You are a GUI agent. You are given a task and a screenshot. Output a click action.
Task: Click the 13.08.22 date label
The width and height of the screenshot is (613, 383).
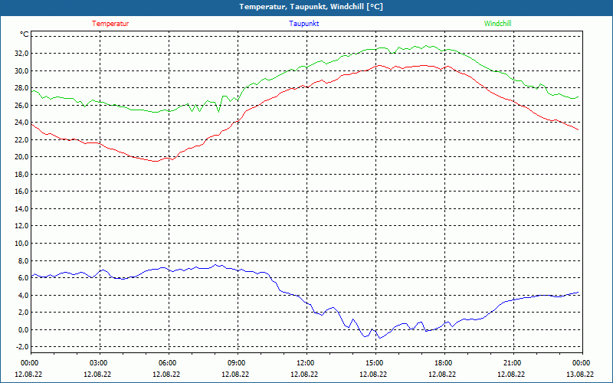[580, 374]
